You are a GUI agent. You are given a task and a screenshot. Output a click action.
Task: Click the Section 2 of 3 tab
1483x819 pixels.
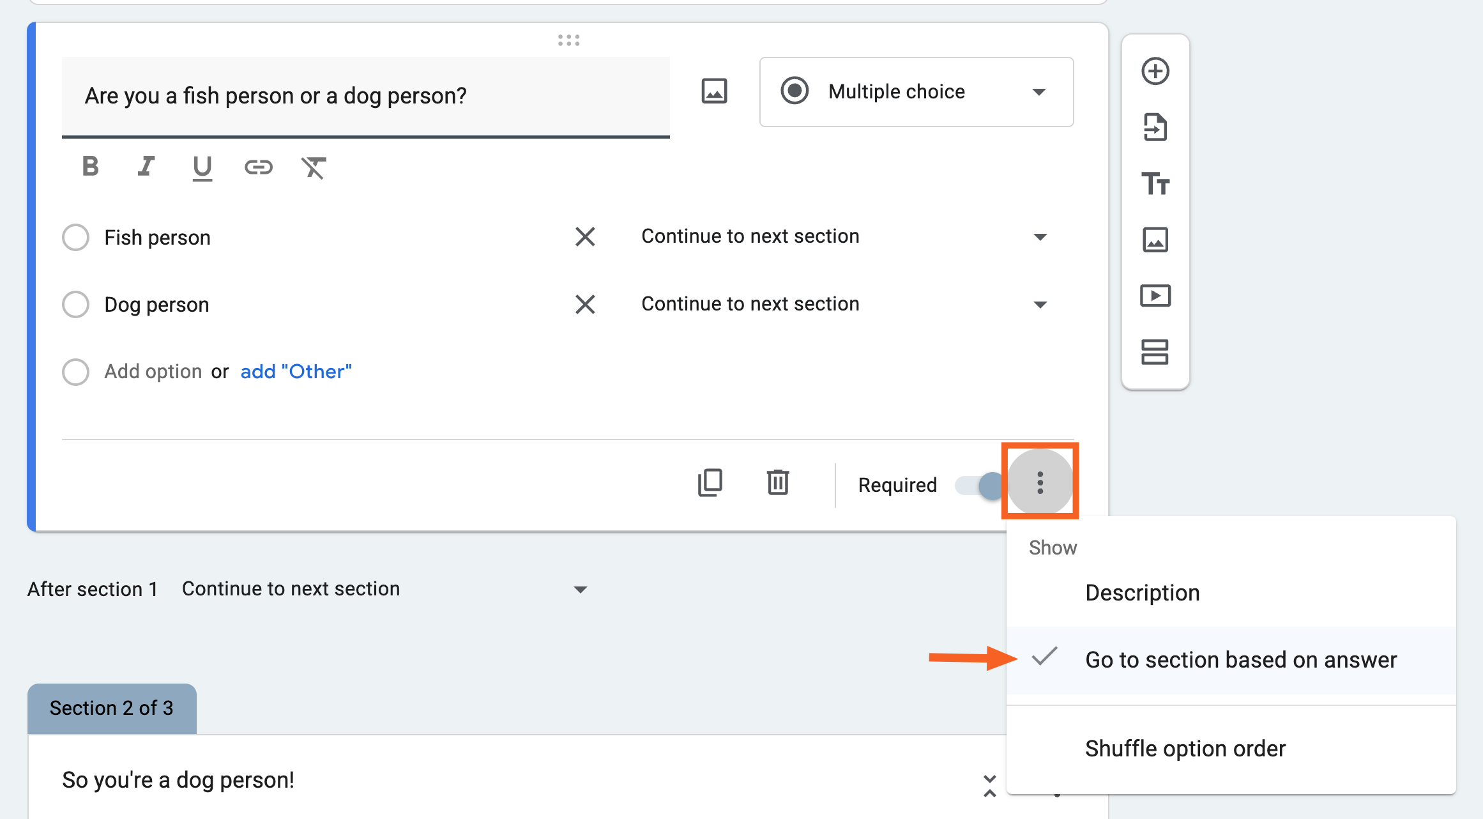[x=112, y=708]
